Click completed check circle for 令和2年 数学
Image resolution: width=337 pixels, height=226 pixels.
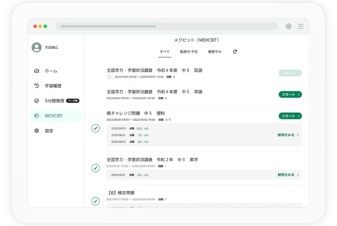(x=95, y=168)
